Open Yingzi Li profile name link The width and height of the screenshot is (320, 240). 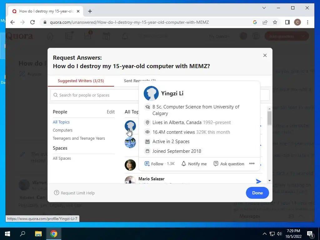click(x=172, y=93)
